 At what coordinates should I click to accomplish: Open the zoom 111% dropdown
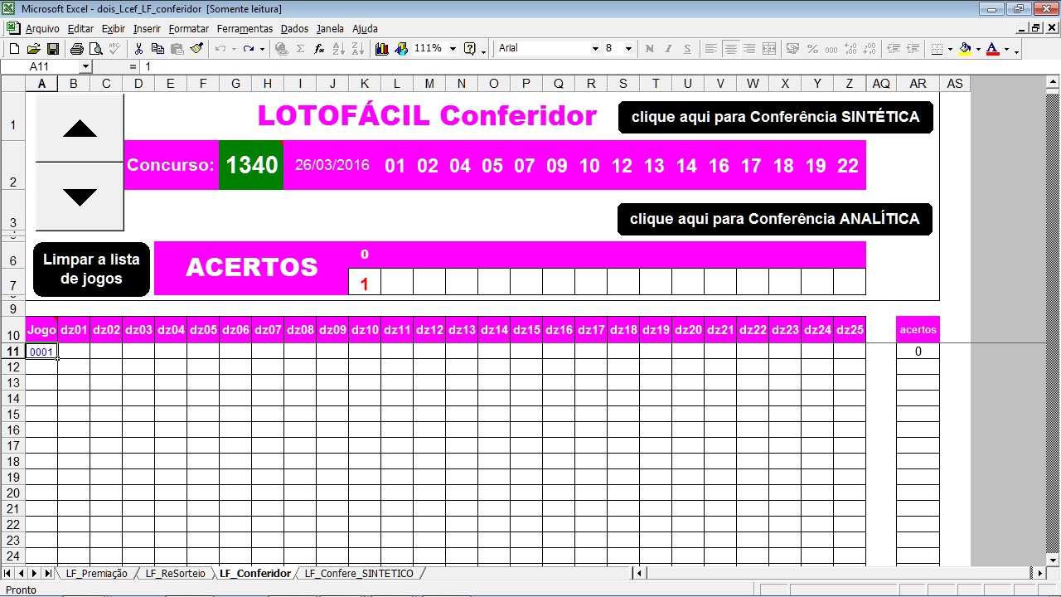453,49
